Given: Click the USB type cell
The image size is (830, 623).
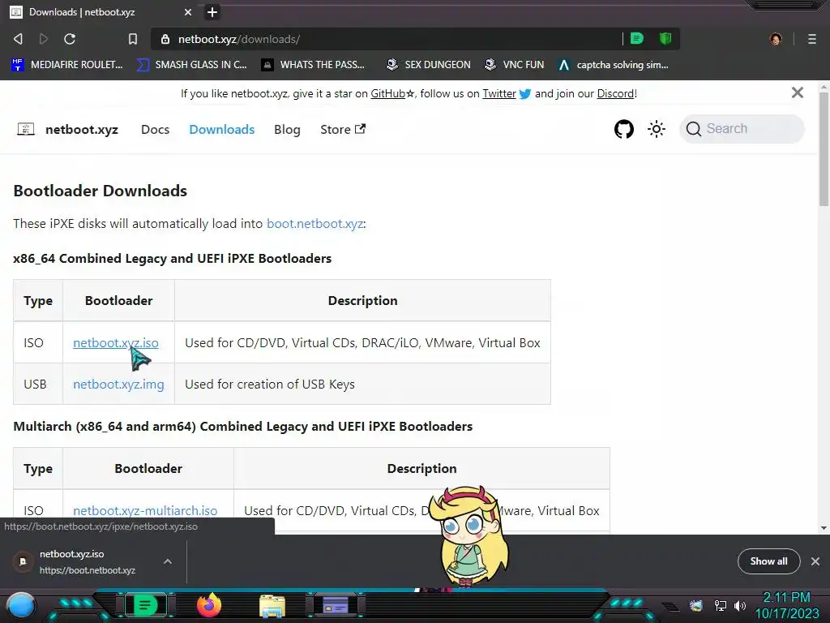Looking at the screenshot, I should (x=38, y=384).
